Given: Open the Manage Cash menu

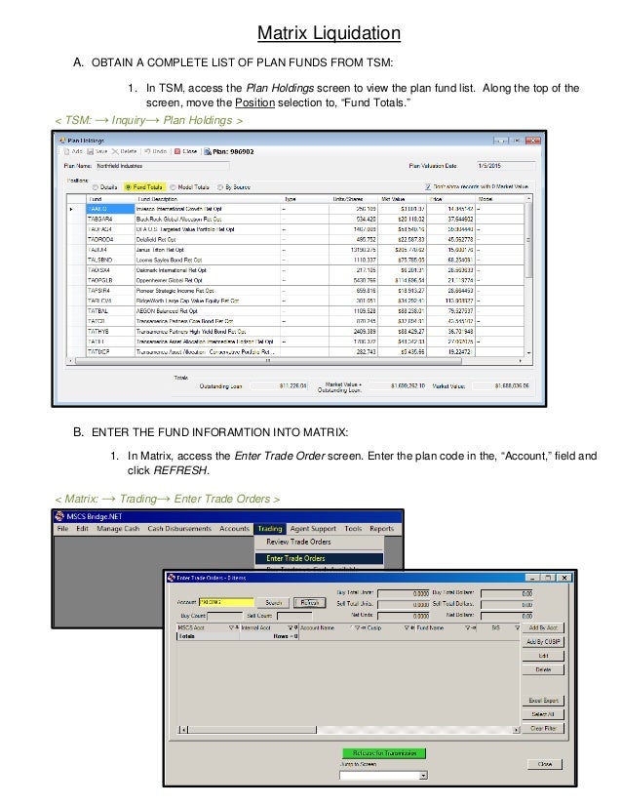Looking at the screenshot, I should pyautogui.click(x=118, y=529).
